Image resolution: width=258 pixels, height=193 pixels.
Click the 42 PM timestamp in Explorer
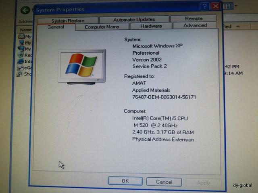(232, 66)
